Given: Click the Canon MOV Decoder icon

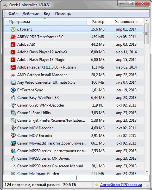Looking at the screenshot, I should [x=13, y=128].
